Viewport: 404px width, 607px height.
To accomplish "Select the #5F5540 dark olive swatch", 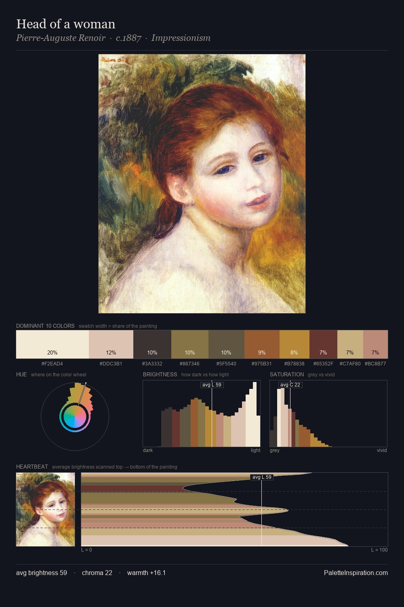I will 226,344.
